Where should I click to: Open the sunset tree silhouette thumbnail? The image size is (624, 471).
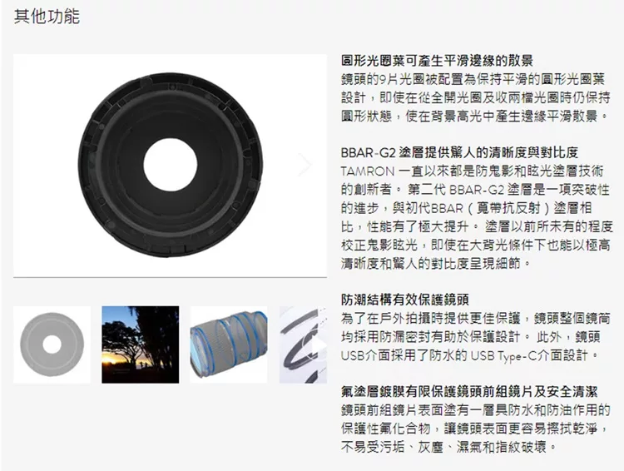[x=140, y=345]
